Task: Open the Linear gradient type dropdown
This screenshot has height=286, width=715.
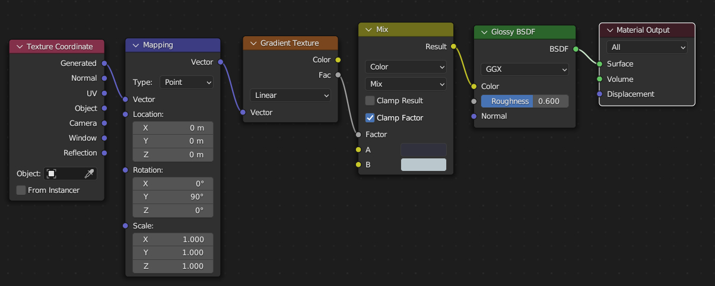Action: (291, 95)
